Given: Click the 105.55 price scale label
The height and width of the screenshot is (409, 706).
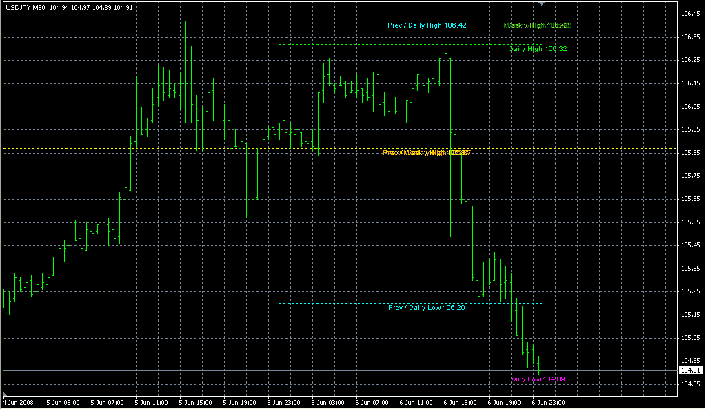Looking at the screenshot, I should click(x=691, y=222).
